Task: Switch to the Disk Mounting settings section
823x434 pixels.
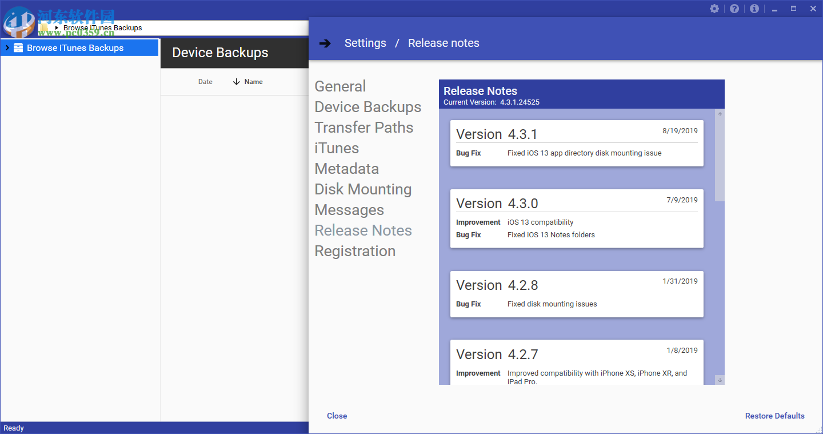Action: (363, 189)
